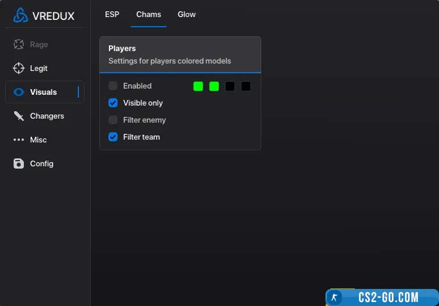439x306 pixels.
Task: Click the VREDUX logo icon
Action: click(x=20, y=15)
